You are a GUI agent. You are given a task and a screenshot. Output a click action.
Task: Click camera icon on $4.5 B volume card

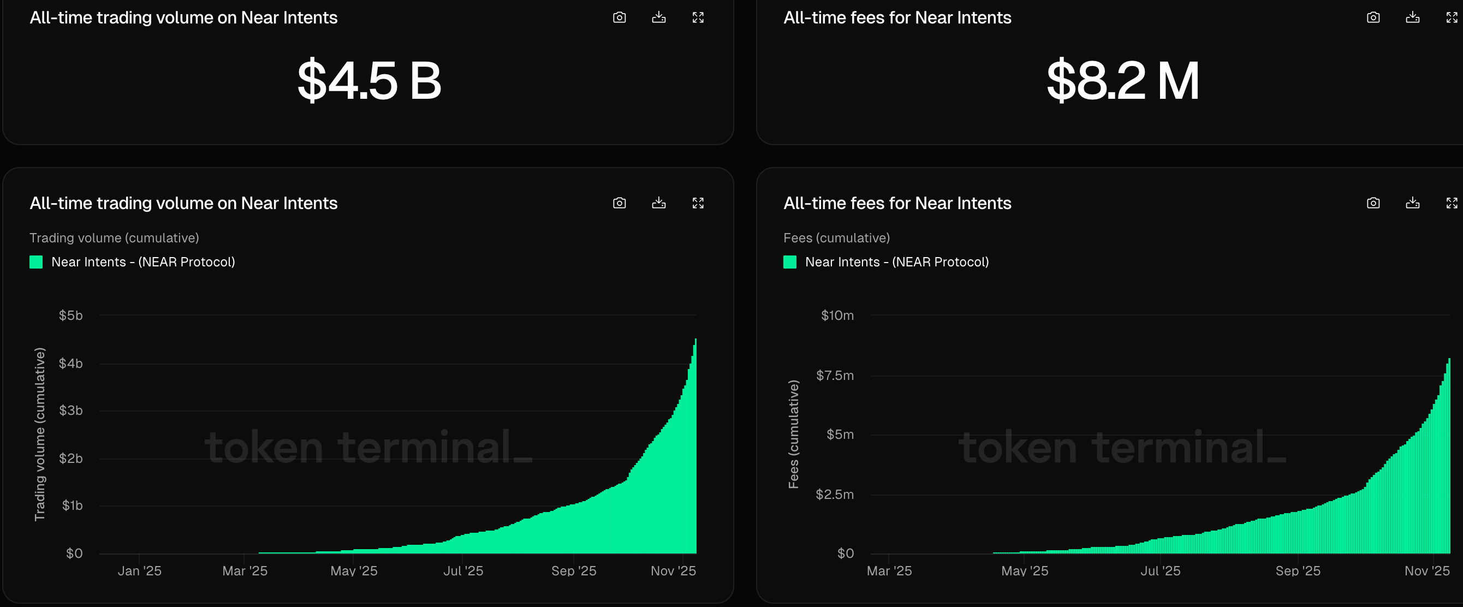click(619, 17)
